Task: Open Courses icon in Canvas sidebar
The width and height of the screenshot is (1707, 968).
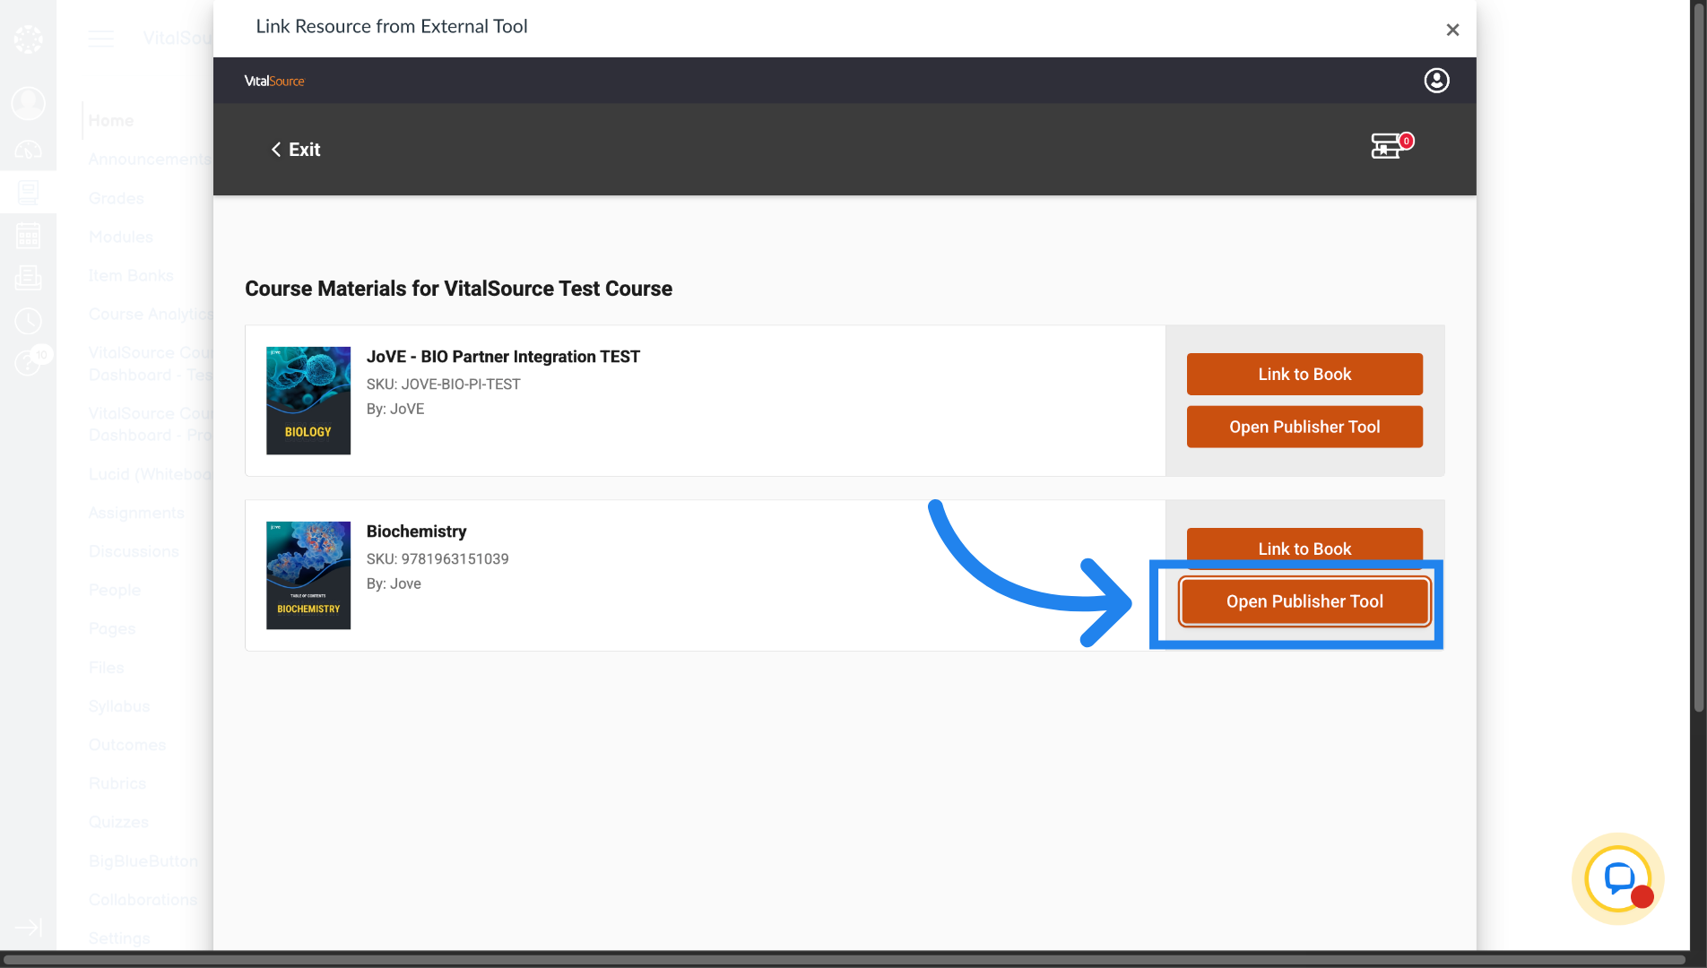Action: [28, 192]
